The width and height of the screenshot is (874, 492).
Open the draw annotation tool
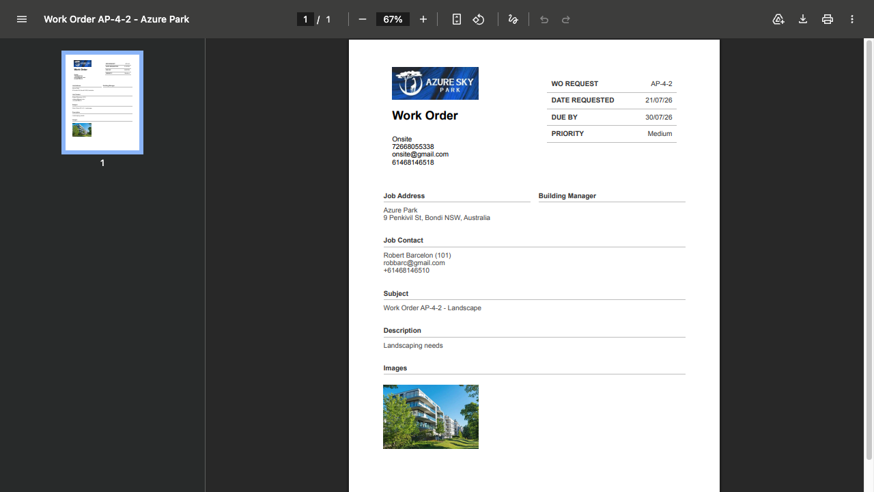coord(513,19)
